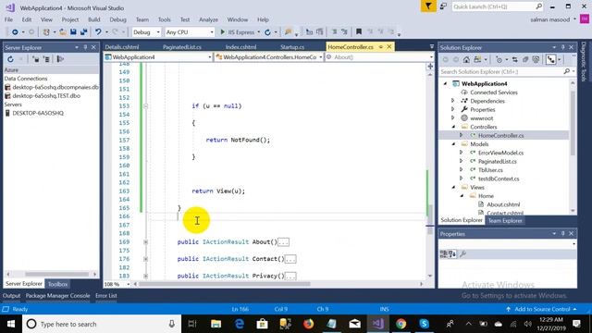
Task: Open the Debug menu
Action: coord(117,19)
